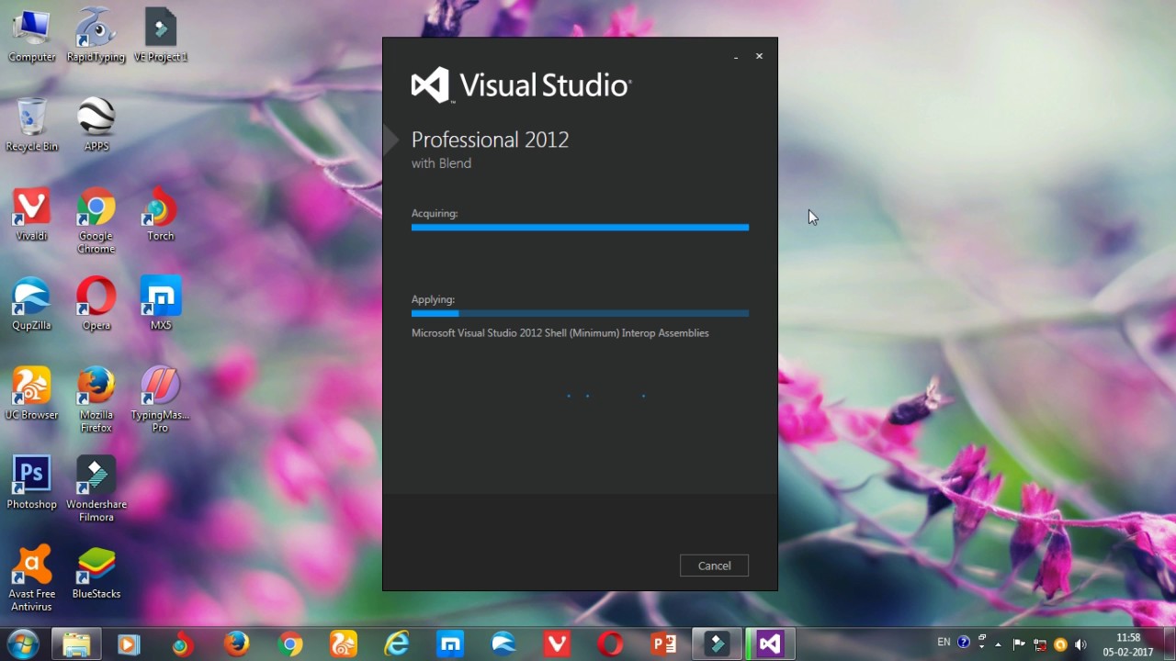The image size is (1176, 661).
Task: Open Google Chrome from the taskbar
Action: click(290, 644)
